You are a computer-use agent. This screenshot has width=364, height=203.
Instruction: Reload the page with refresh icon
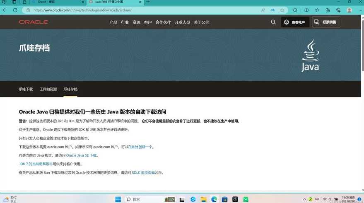coord(15,10)
